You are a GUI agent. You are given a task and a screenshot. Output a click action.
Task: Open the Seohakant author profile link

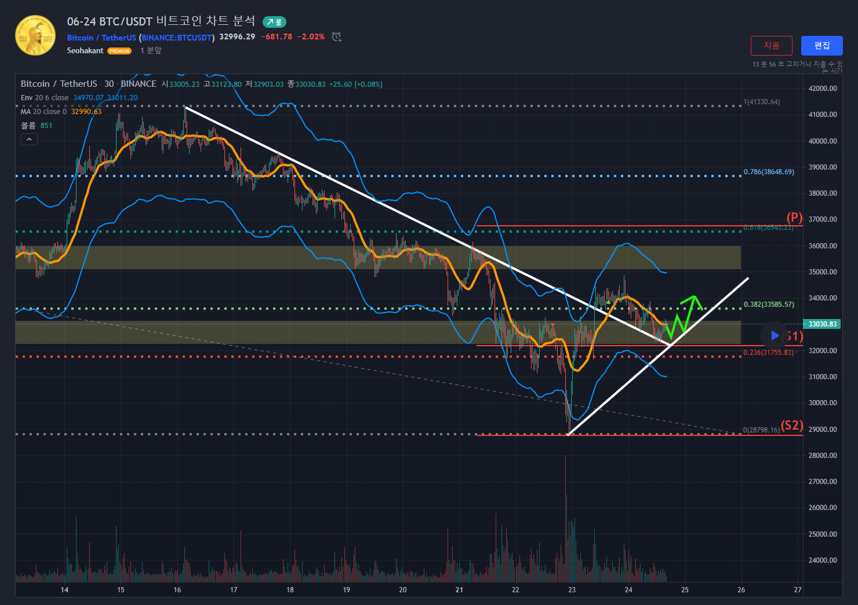(x=85, y=51)
